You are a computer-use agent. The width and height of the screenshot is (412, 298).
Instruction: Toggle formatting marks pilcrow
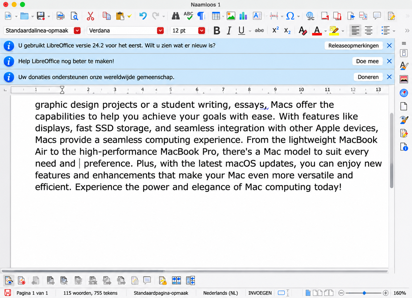tap(201, 16)
